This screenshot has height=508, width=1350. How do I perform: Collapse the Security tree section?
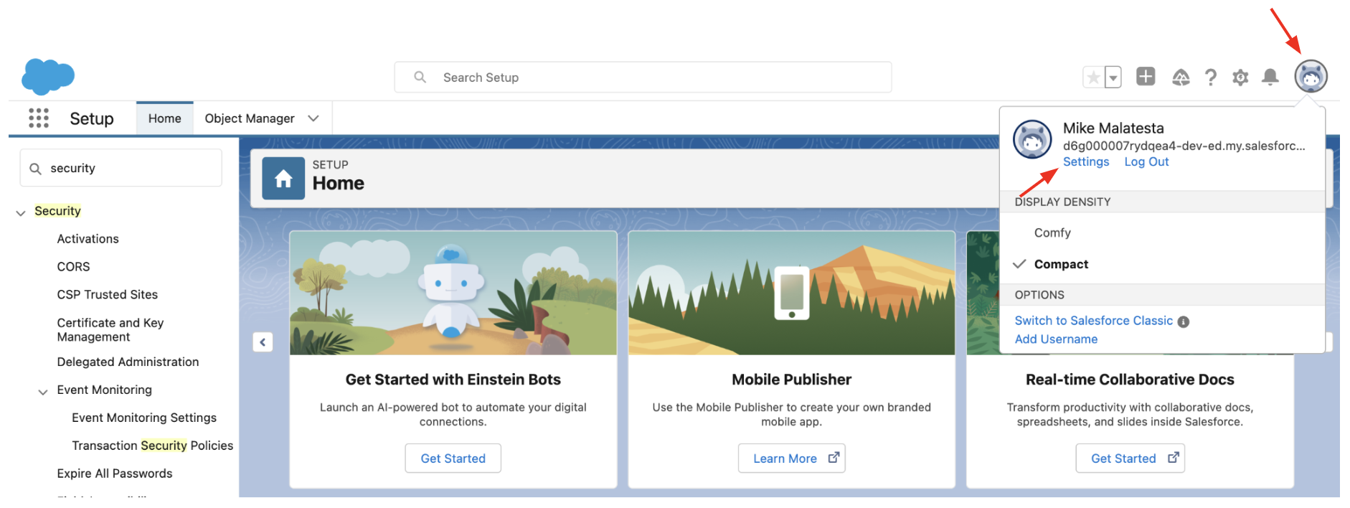[21, 212]
